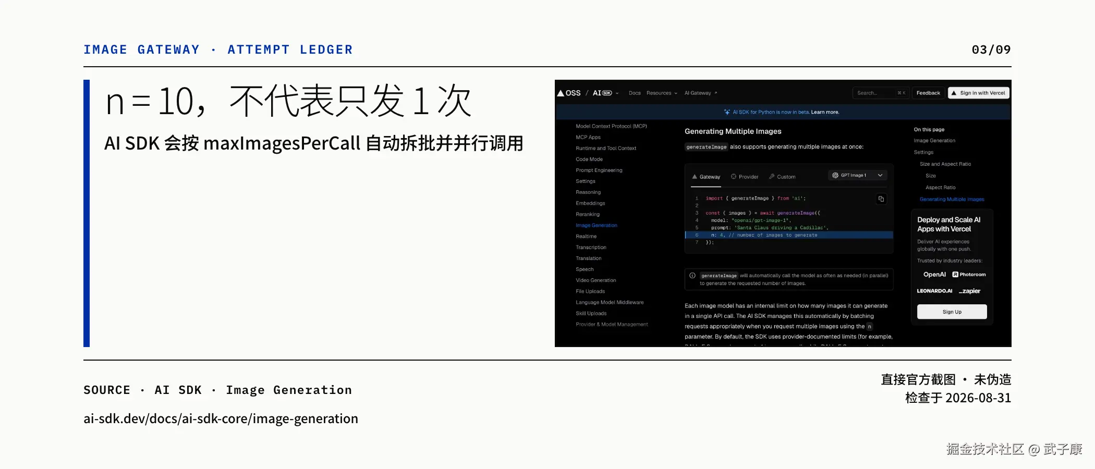
Task: Click the AI SDK logo in the header
Action: coord(602,93)
